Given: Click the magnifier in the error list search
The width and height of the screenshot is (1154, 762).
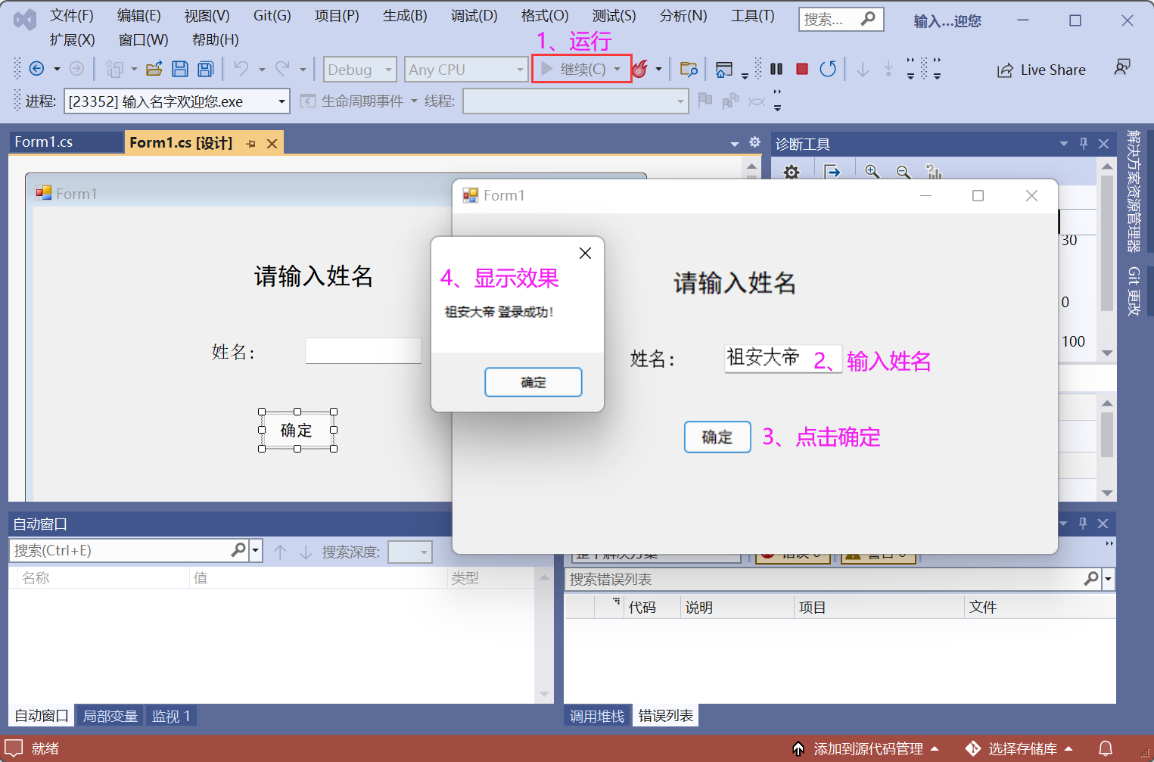Looking at the screenshot, I should 1091,579.
